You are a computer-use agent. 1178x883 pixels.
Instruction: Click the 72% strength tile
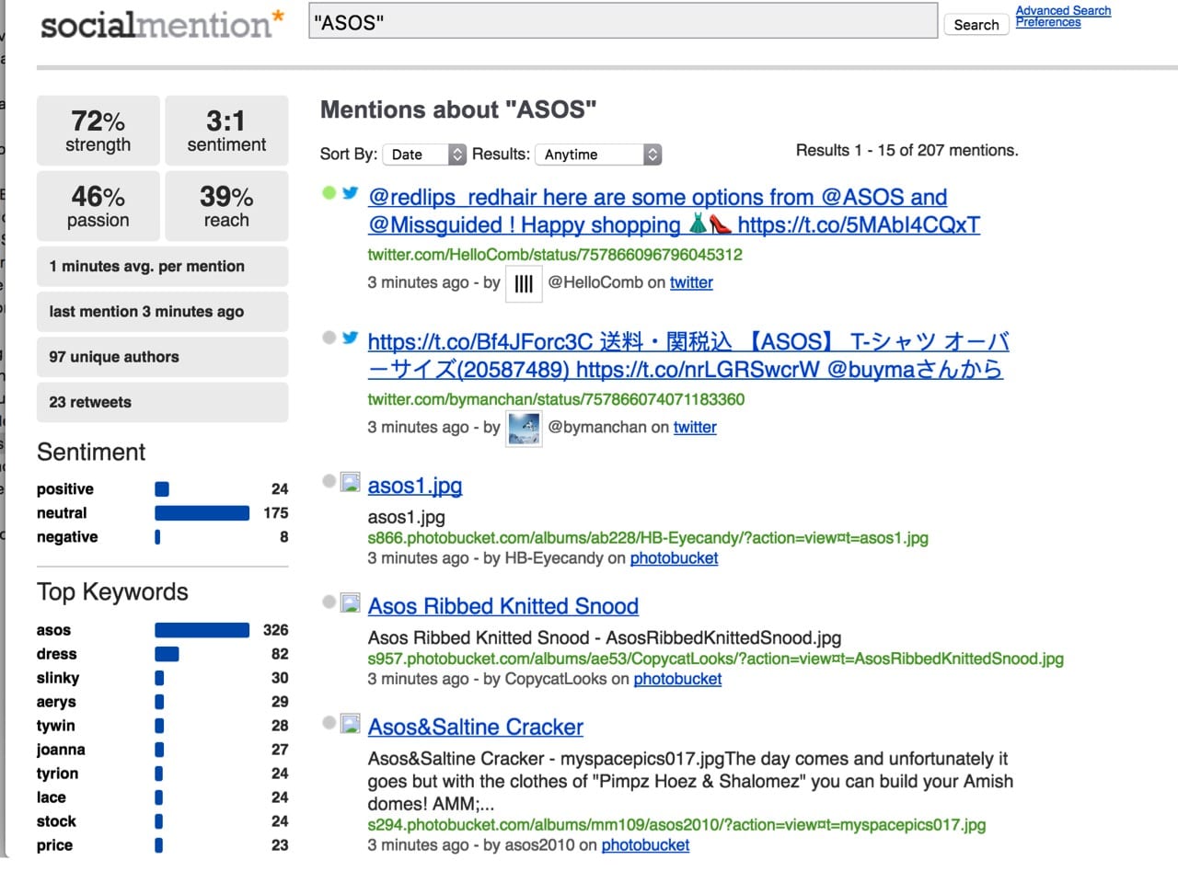[x=98, y=131]
